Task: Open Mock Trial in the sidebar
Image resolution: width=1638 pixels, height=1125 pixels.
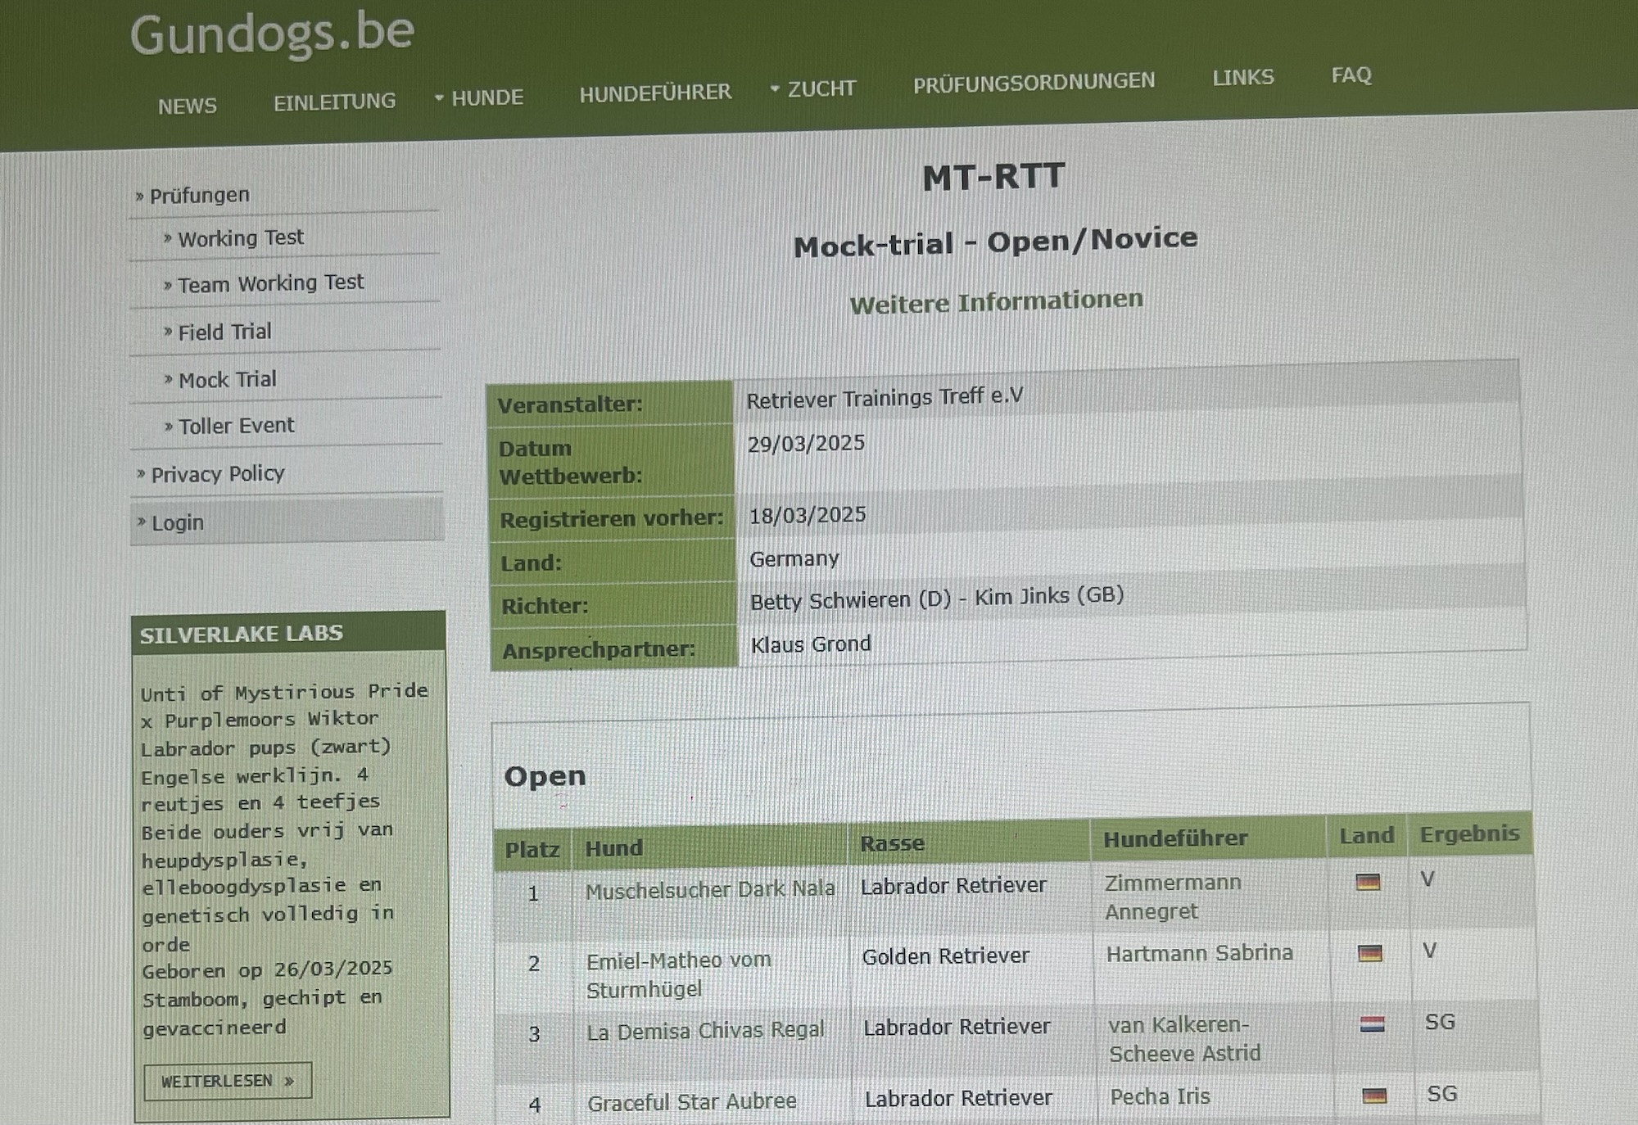Action: click(228, 380)
